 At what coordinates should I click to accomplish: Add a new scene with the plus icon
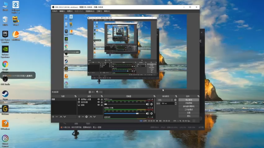pos(53,117)
